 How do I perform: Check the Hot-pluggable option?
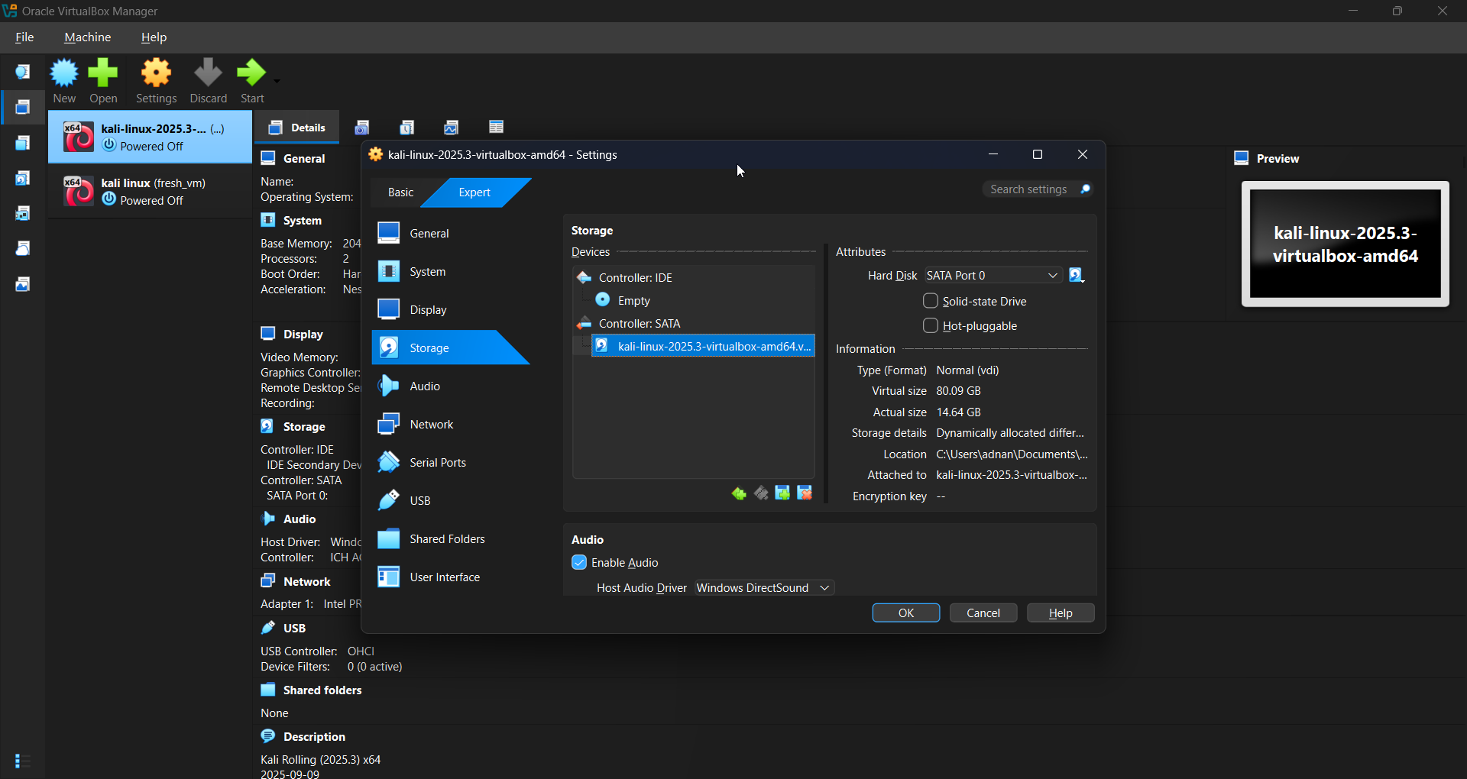tap(931, 325)
